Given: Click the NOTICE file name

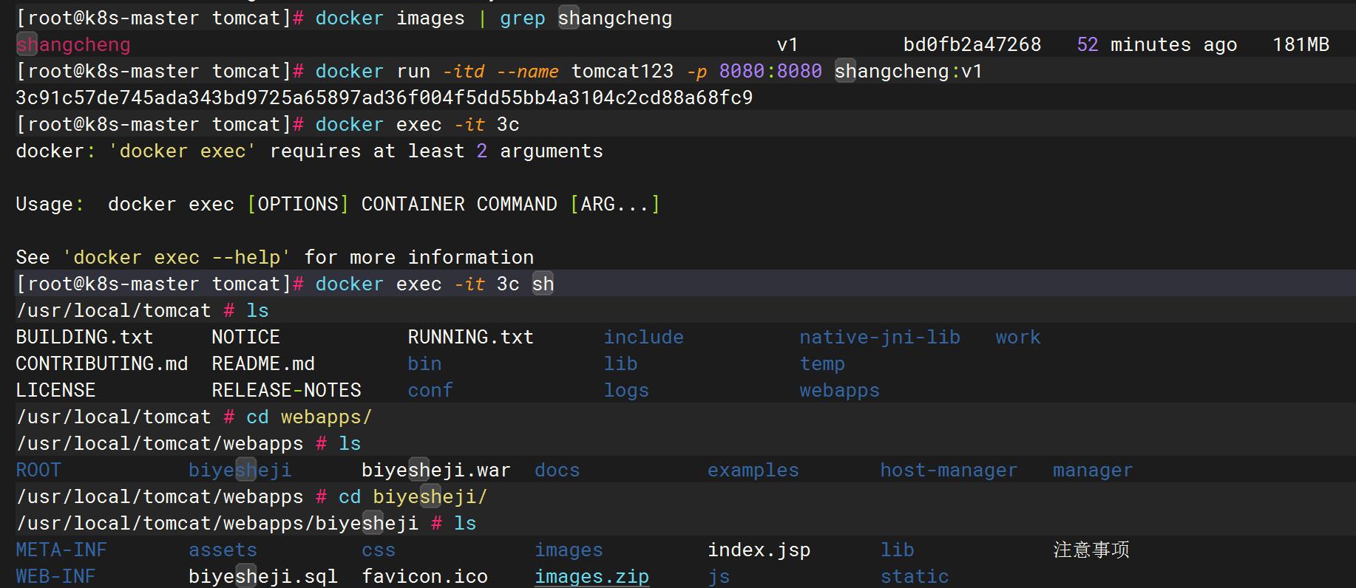Looking at the screenshot, I should 246,338.
